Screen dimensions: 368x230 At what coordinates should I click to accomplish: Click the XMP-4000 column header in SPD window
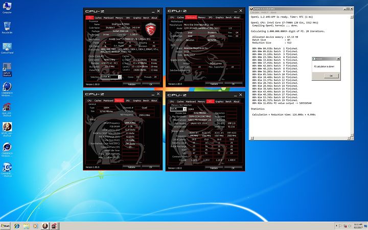232,133
